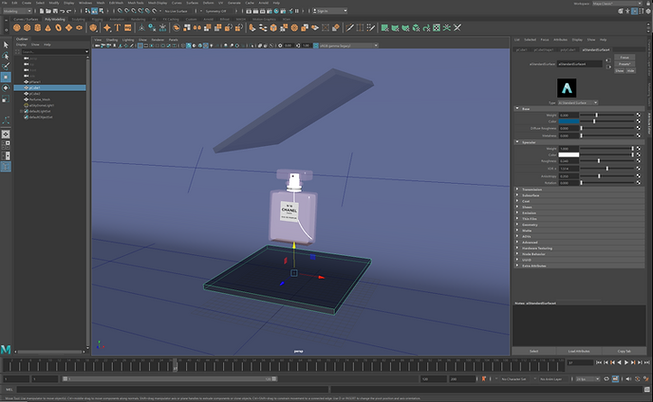The height and width of the screenshot is (402, 653).
Task: Click the Hide button in Attribute Editor
Action: point(630,70)
